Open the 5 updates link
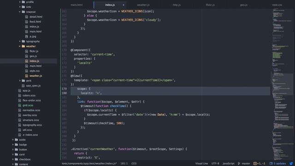Image resolution: width=295 pixels, height=166 pixels. click(280, 164)
